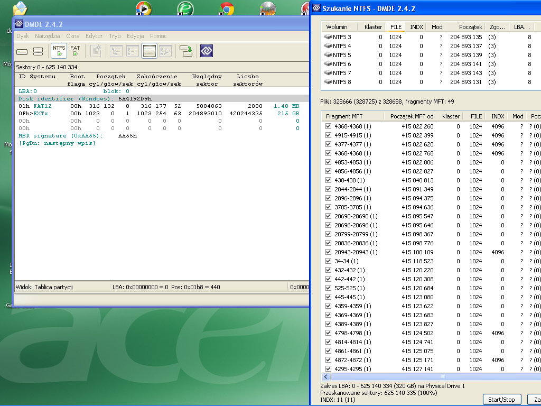Click horizontal scrollbar left arrow in fragment list

(325, 376)
